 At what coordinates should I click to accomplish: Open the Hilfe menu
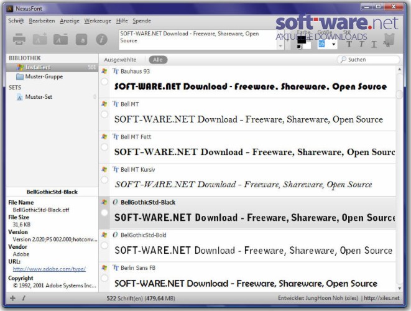click(122, 21)
